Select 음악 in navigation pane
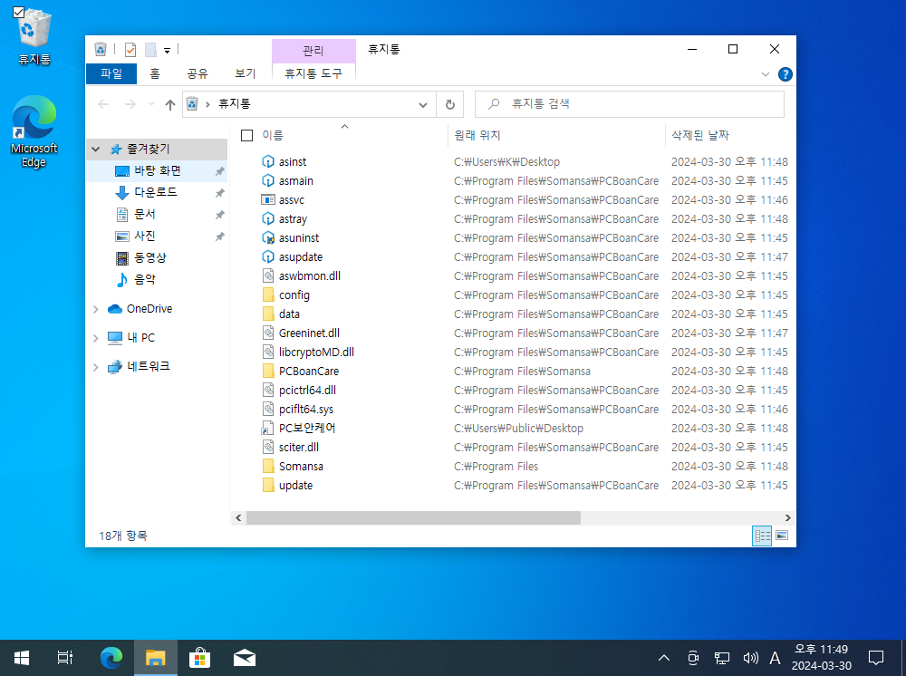The width and height of the screenshot is (906, 676). pyautogui.click(x=144, y=280)
